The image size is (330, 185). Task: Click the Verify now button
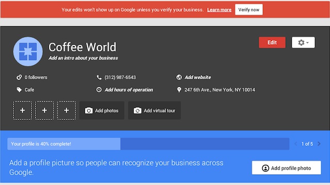[x=249, y=10]
